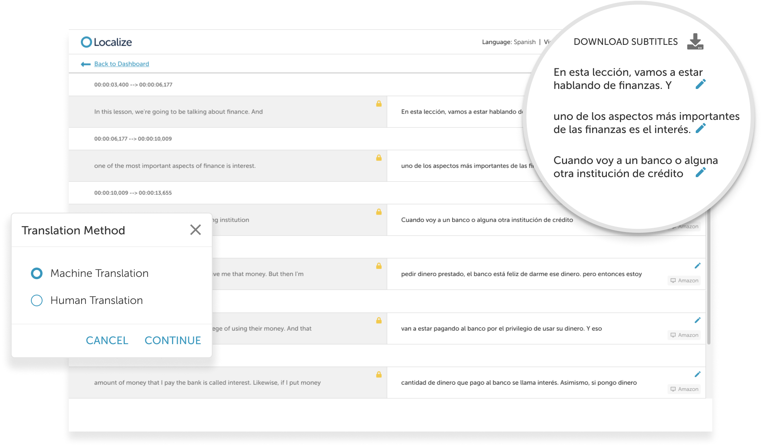Click CANCEL in the Translation Method dialog
Screen dimensions: 763x447
[x=107, y=340]
